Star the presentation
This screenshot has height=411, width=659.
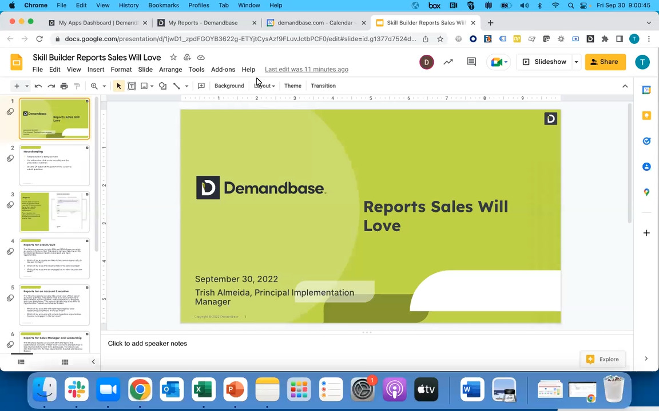pos(173,57)
